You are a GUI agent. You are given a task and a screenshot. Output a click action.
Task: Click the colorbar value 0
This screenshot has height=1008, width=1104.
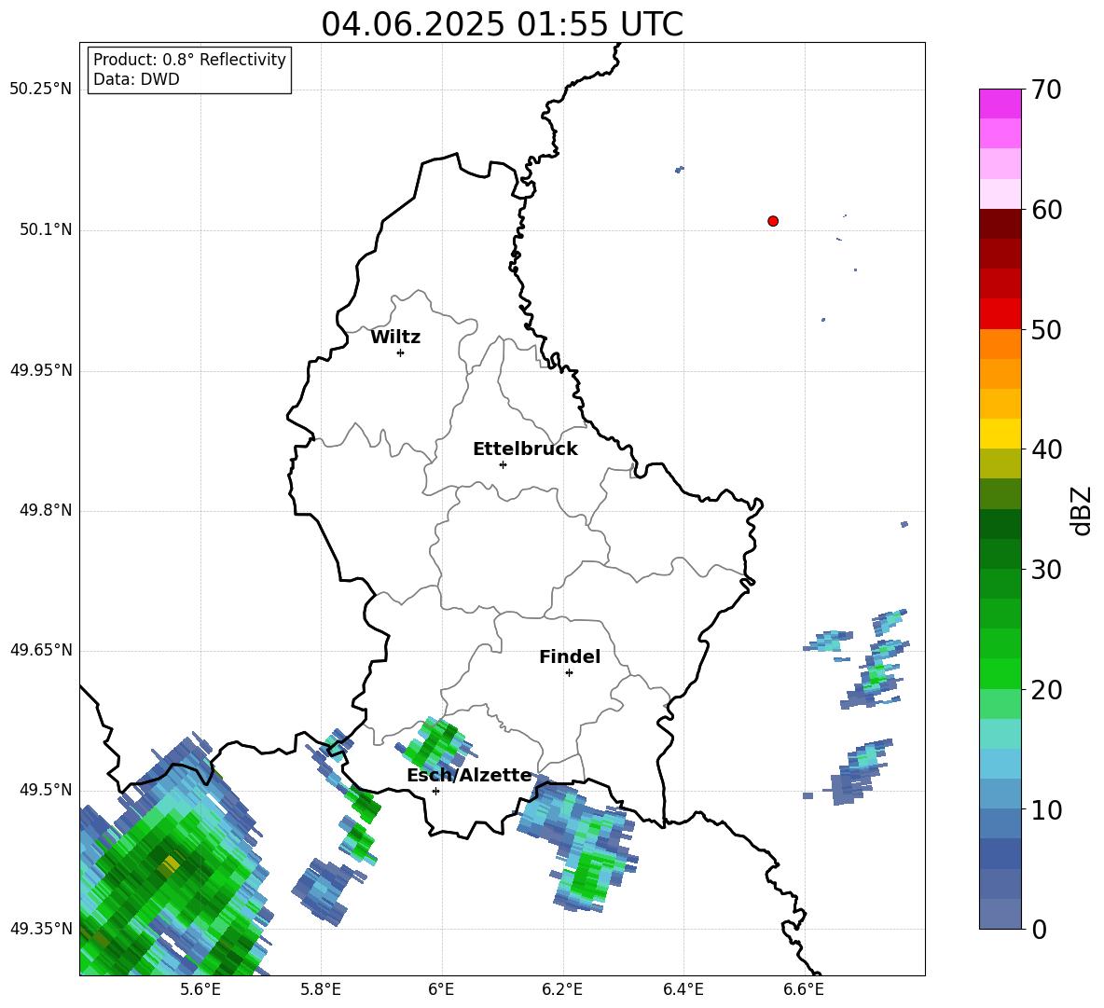pos(1039,930)
